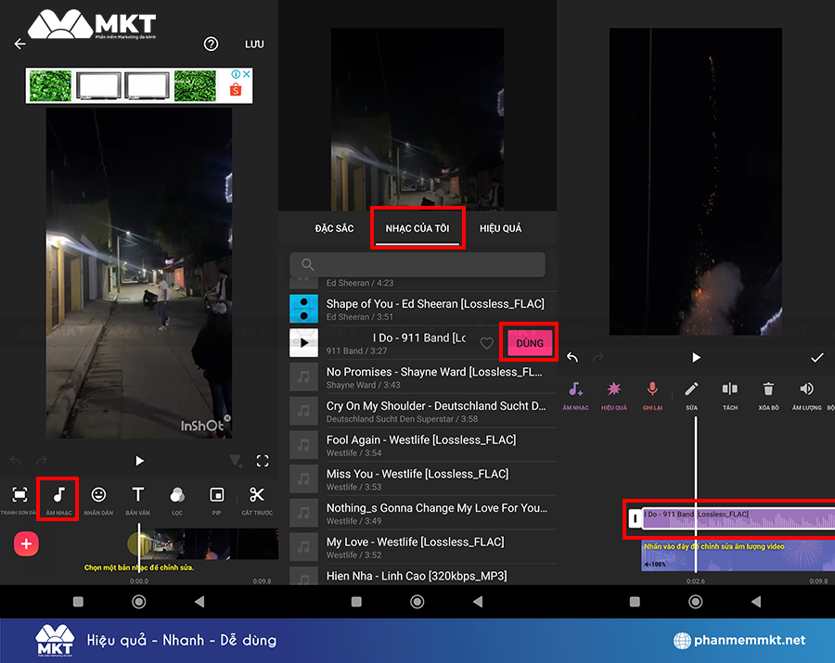Open the phanmemmkt.net link

pos(739,640)
